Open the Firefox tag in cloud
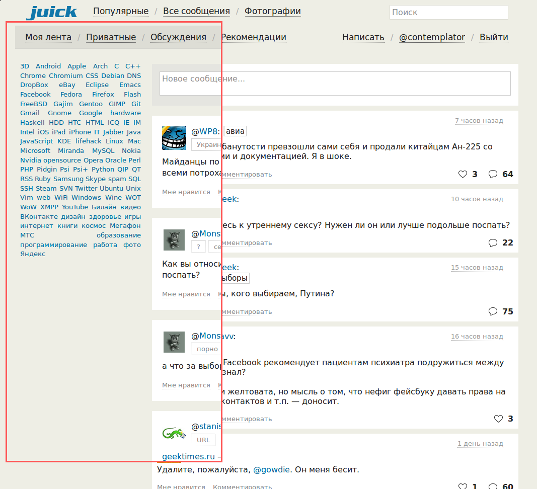 (x=103, y=94)
